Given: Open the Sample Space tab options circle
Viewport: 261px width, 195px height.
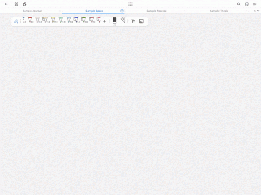Looking at the screenshot, I should click(122, 11).
